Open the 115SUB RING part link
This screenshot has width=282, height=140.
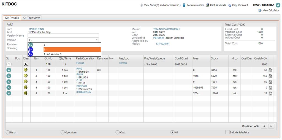pyautogui.click(x=36, y=29)
